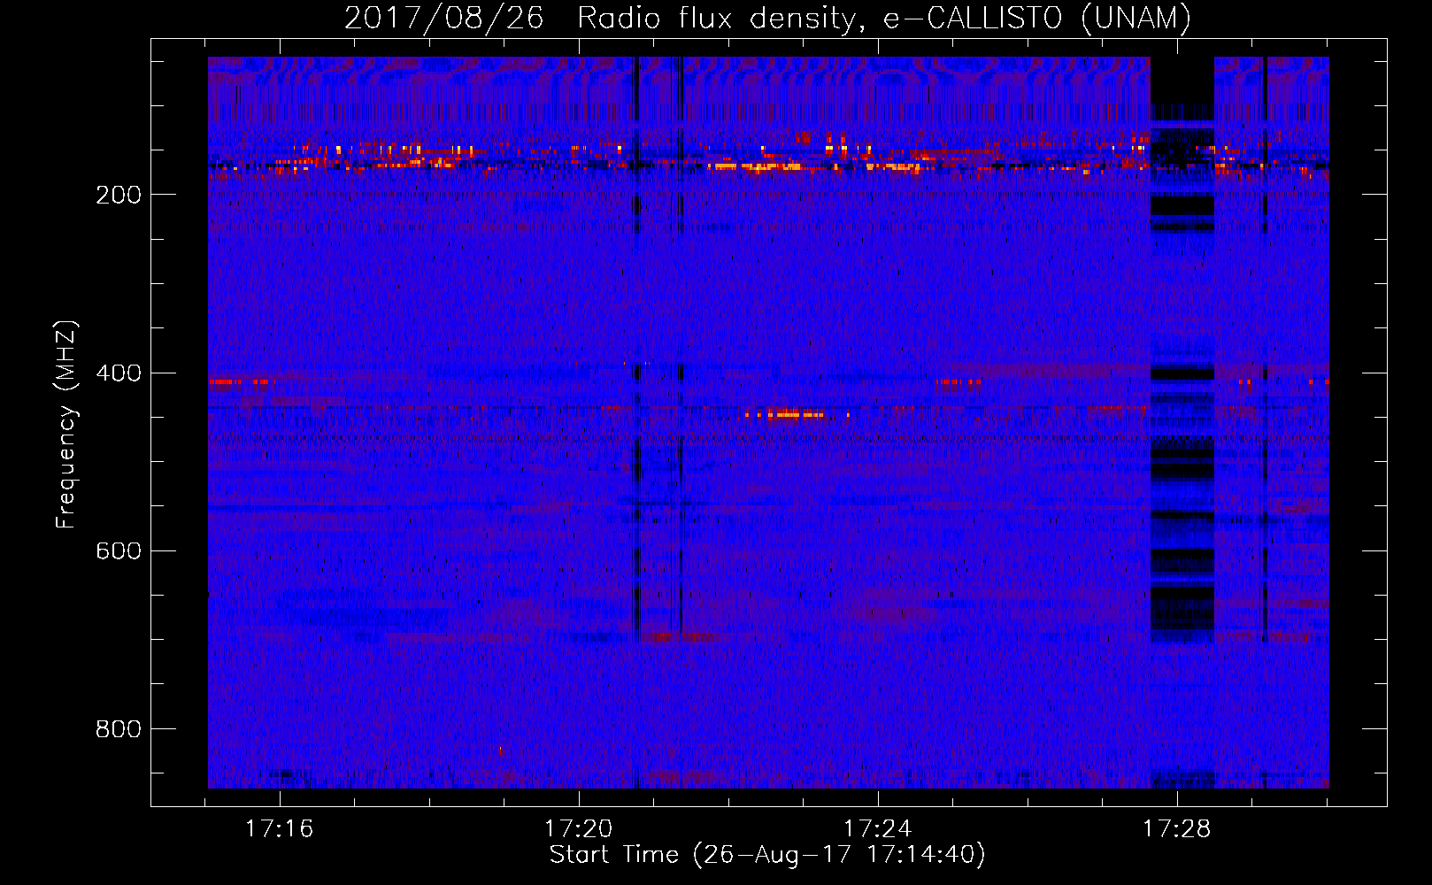Image resolution: width=1432 pixels, height=885 pixels.
Task: Click the 200 frequency tick label
Action: coord(119,196)
